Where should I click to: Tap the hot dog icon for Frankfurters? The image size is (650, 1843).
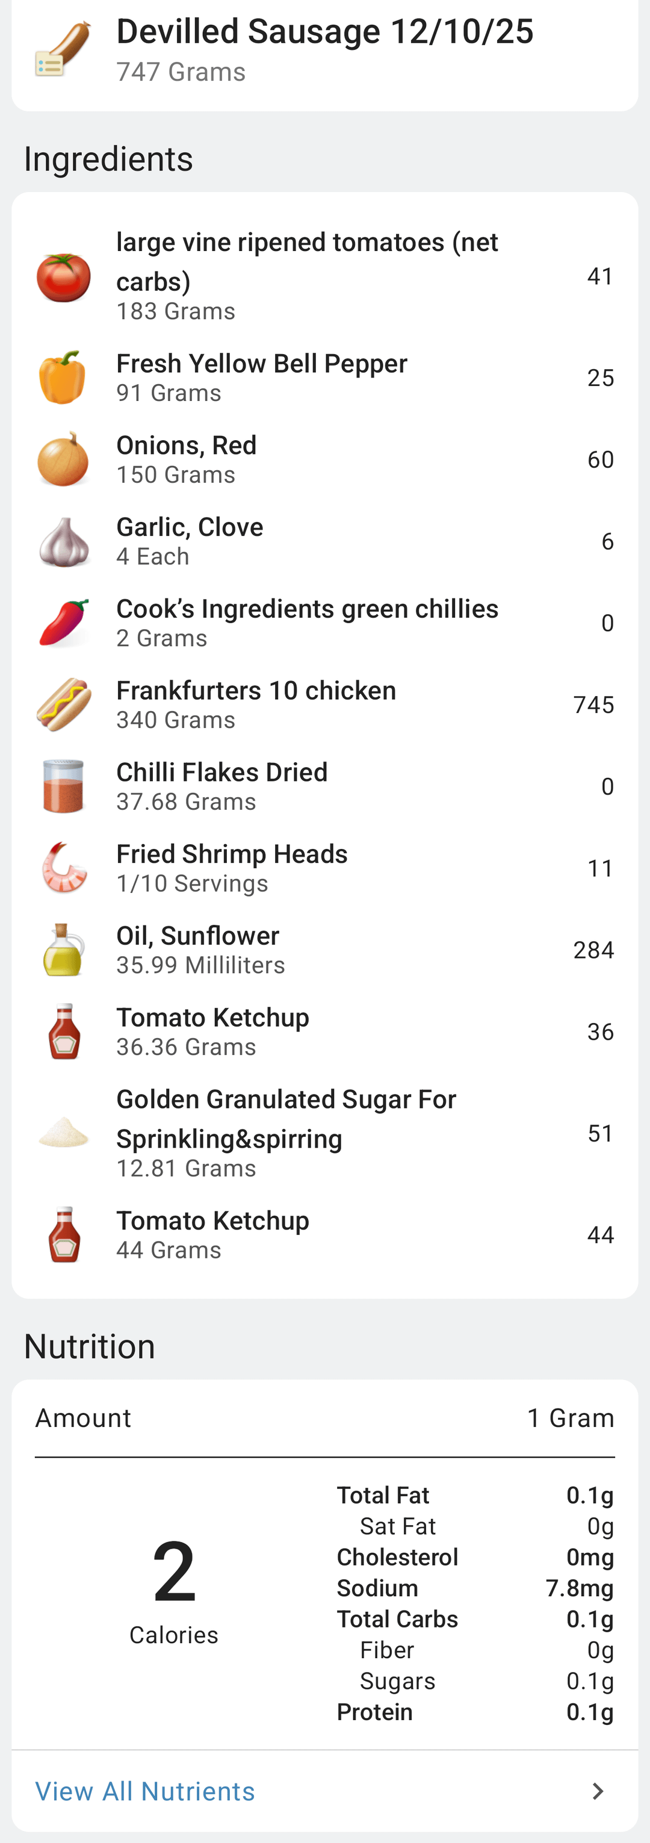pos(64,704)
